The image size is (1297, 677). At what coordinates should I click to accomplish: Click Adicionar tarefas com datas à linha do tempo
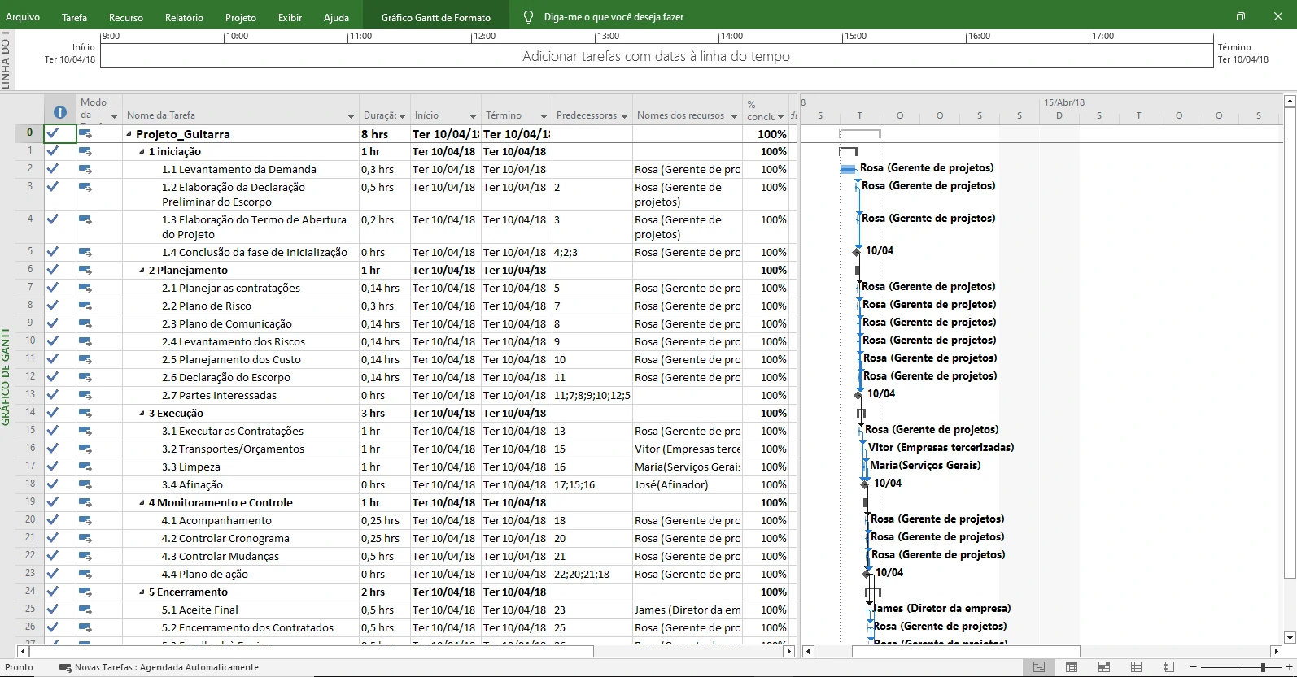[656, 56]
